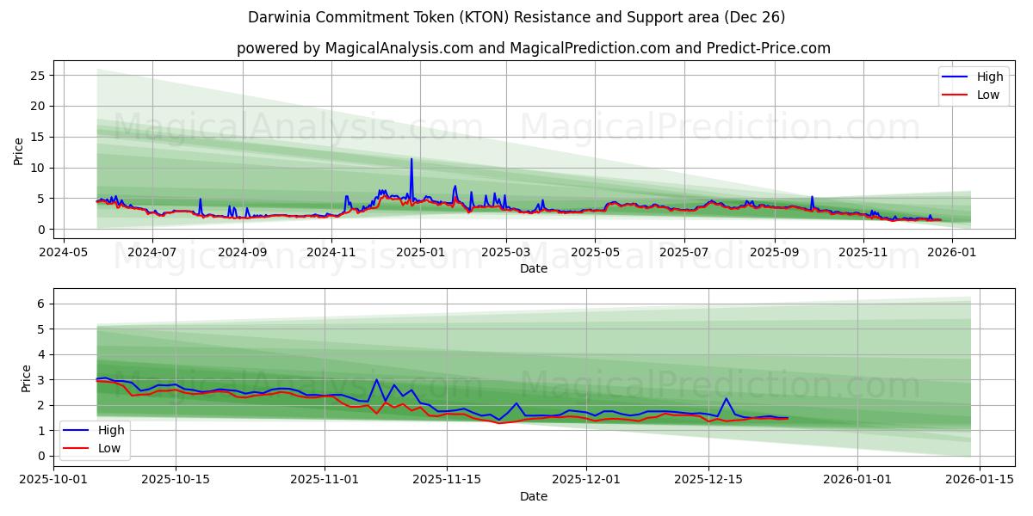Select the blue spike near 2025-12-15 on bottom chart
The height and width of the screenshot is (516, 1033).
point(726,398)
